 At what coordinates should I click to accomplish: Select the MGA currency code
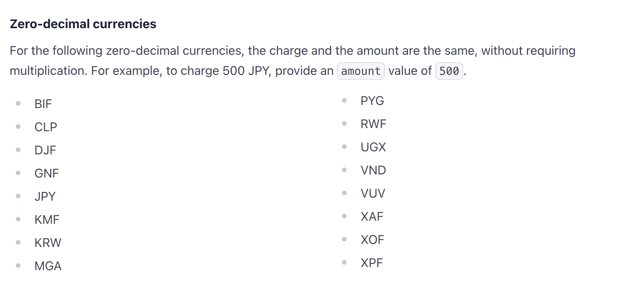tap(48, 266)
